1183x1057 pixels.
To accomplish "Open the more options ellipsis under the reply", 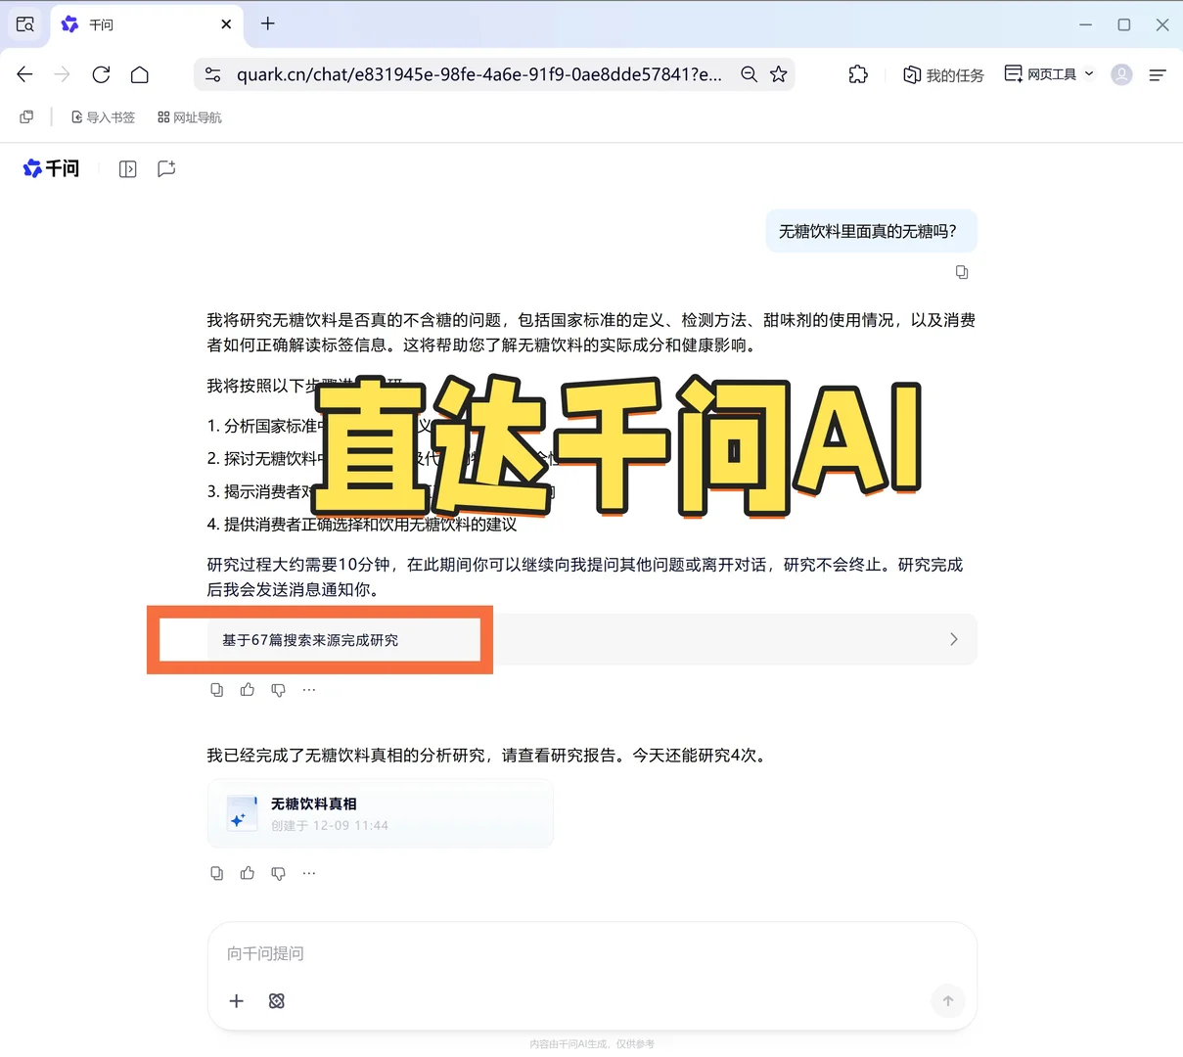I will [308, 689].
